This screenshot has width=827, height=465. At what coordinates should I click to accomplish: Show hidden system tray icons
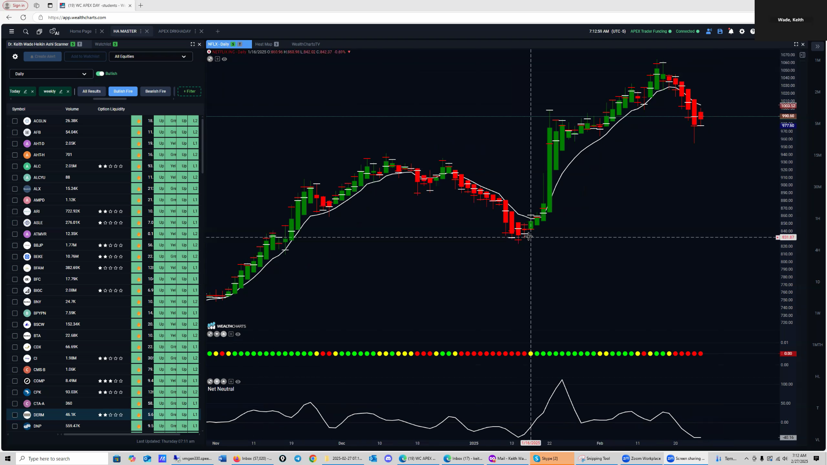(x=746, y=459)
